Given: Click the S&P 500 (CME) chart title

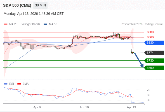Looking at the screenshot, I should pos(17,5).
